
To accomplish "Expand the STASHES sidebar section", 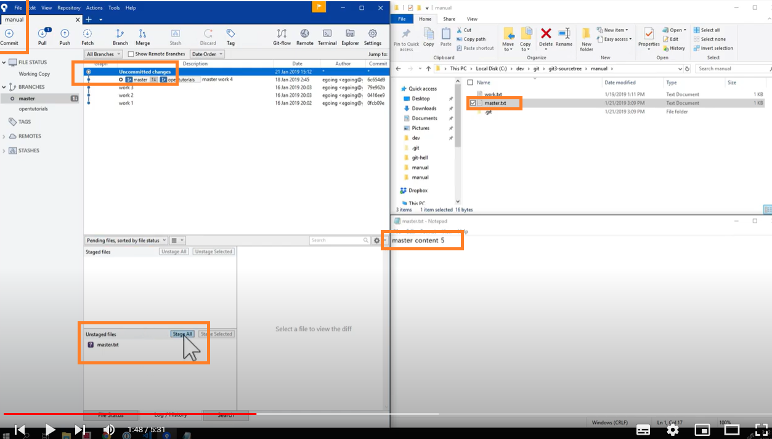I will [x=4, y=150].
